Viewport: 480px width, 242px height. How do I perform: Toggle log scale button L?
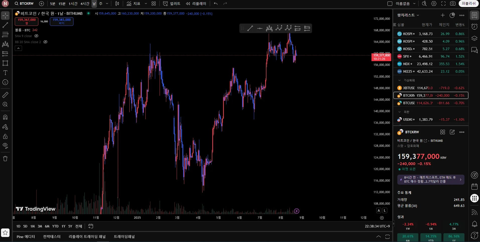tap(385, 210)
